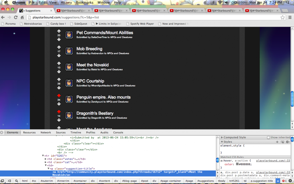294x184 pixels.
Task: Open the console drawer in DevTools
Action: pos(9,181)
